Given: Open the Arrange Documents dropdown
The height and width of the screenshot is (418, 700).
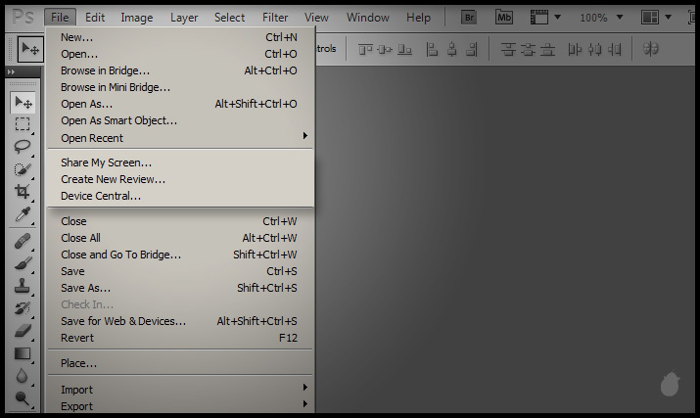Looking at the screenshot, I should tap(656, 18).
